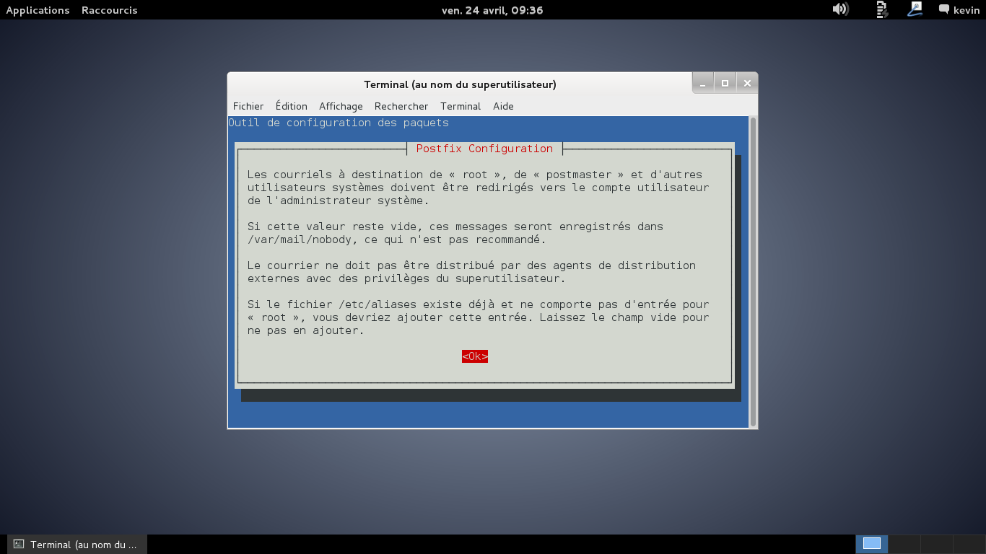Switch to the fourth workspace
Screen dimensions: 986x554
point(969,544)
